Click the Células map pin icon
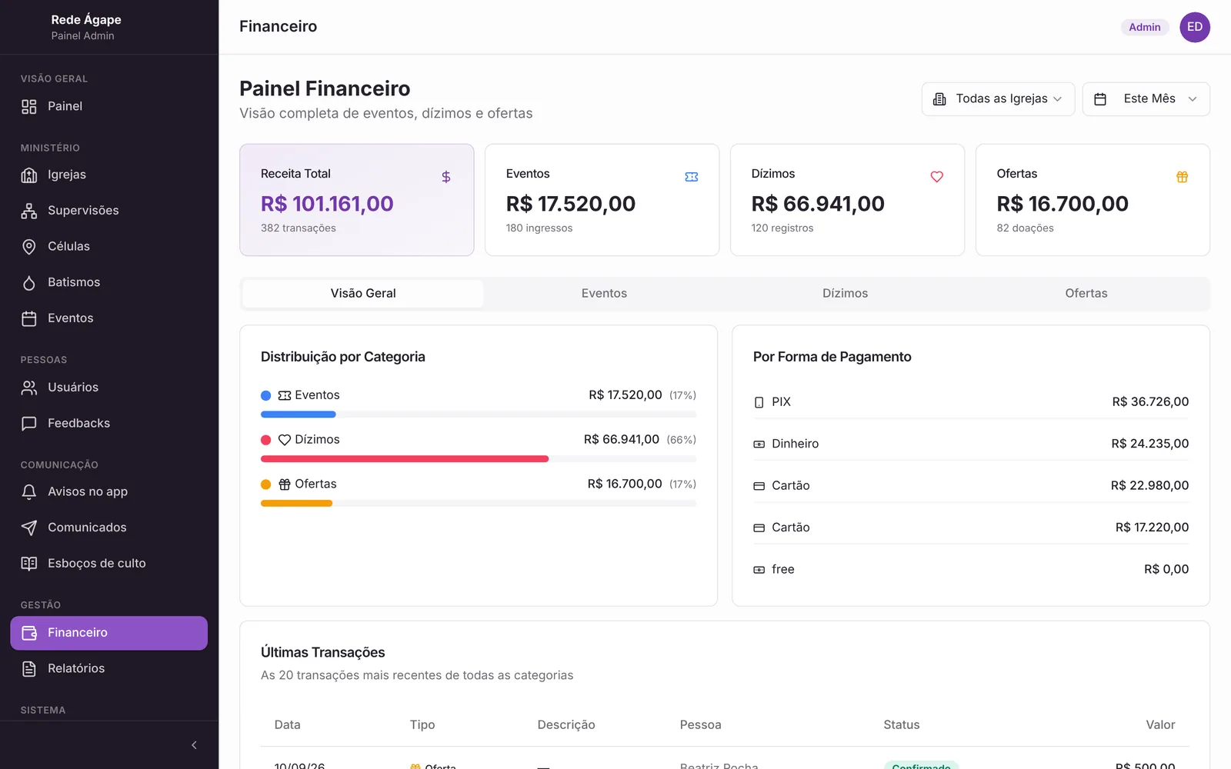Screen dimensions: 1231x769 pos(29,247)
